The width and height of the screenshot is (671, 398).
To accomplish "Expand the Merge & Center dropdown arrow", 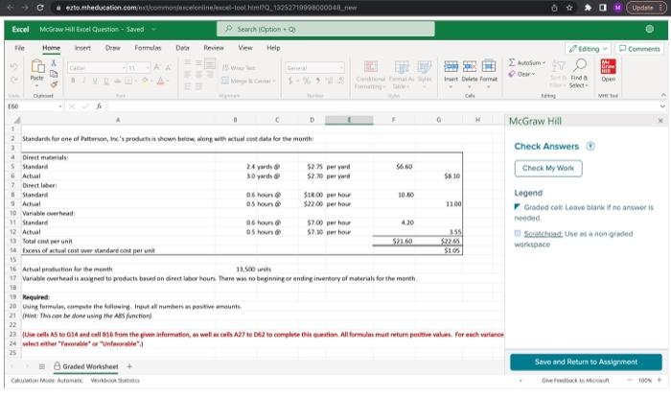I will click(274, 81).
